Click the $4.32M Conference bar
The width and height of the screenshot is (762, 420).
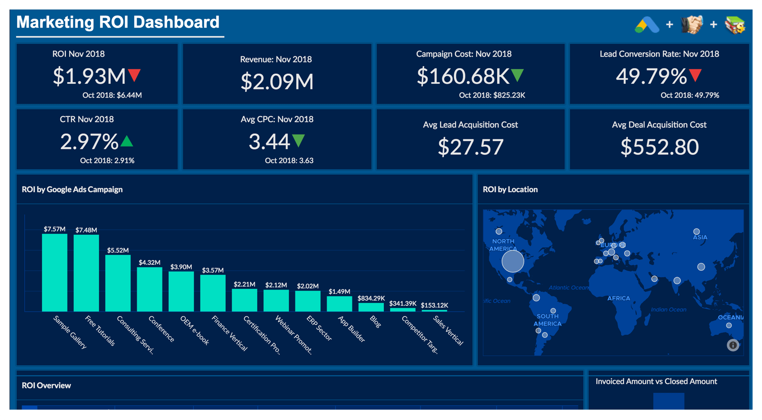pyautogui.click(x=150, y=289)
